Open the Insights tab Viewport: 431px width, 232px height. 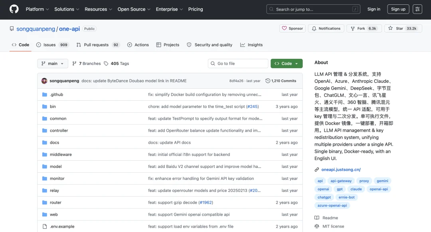251,45
